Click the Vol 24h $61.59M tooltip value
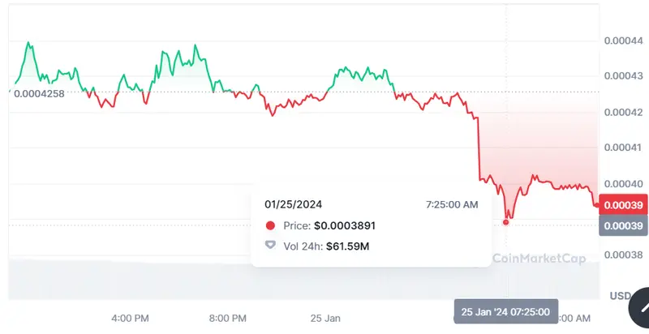This screenshot has width=649, height=334. click(347, 246)
